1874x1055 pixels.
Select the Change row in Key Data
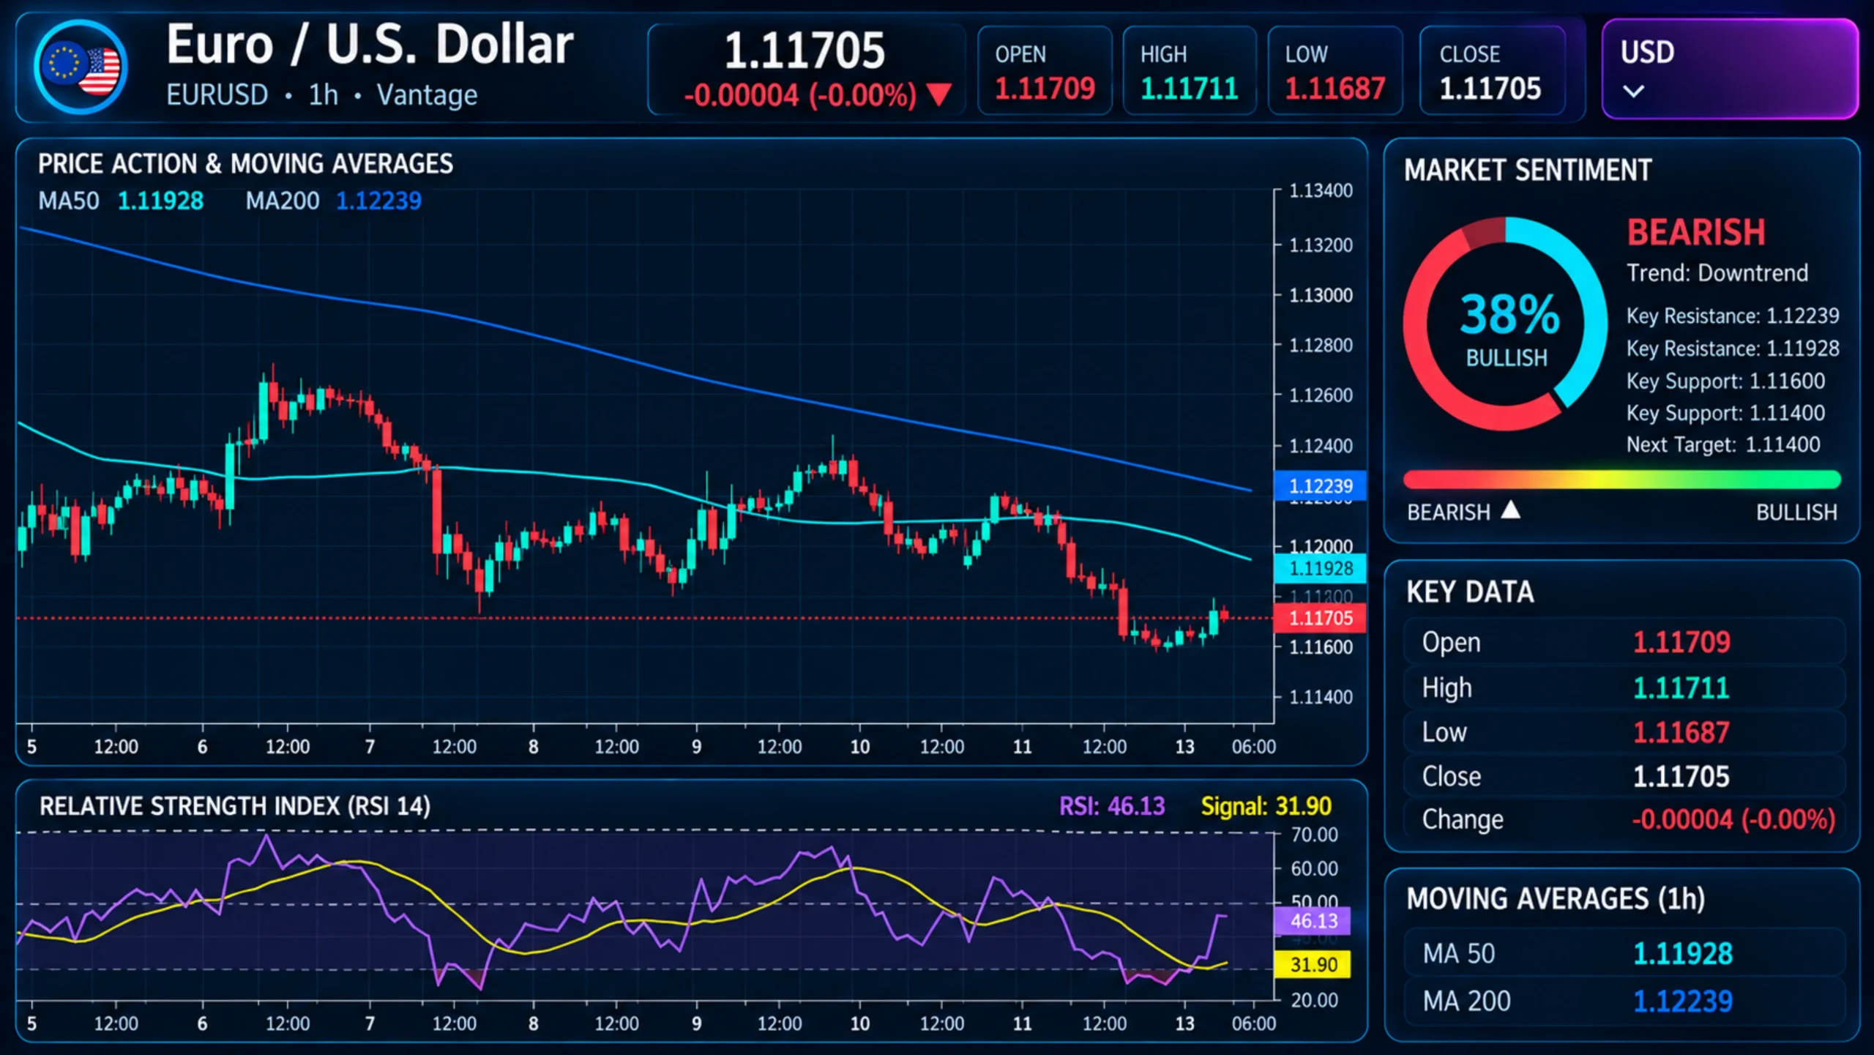coord(1624,819)
